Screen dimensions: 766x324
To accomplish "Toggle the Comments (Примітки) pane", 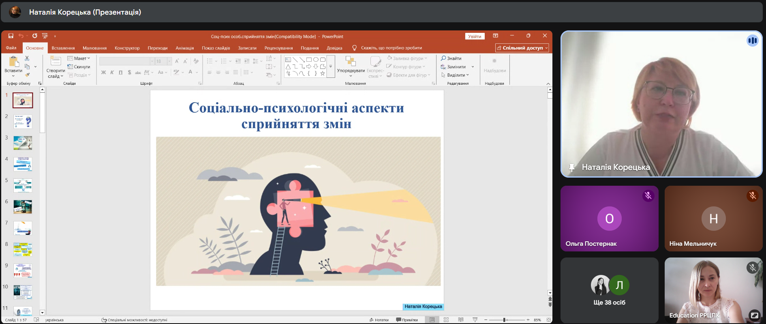I will (407, 320).
